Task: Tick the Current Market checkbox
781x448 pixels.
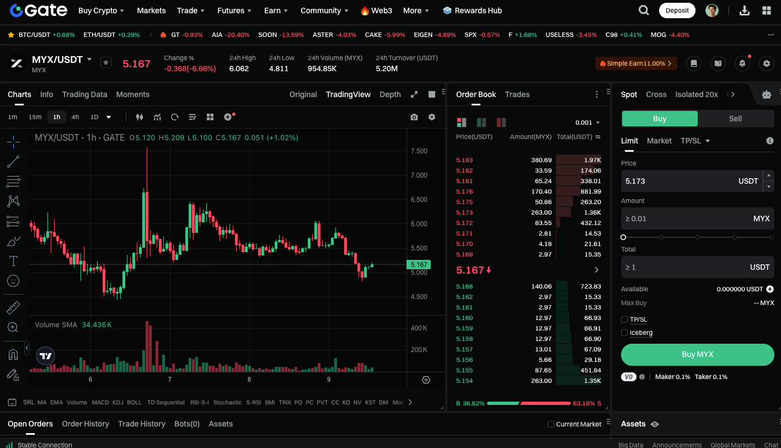Action: pyautogui.click(x=551, y=424)
